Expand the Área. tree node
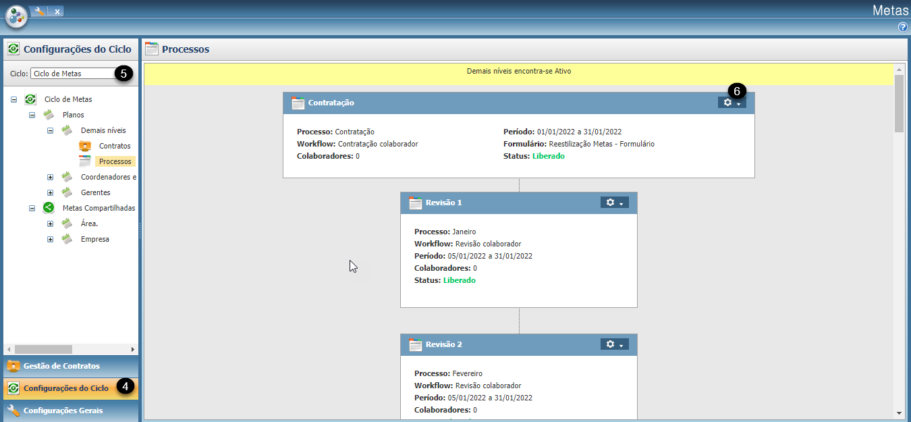This screenshot has height=422, width=911. tap(50, 223)
